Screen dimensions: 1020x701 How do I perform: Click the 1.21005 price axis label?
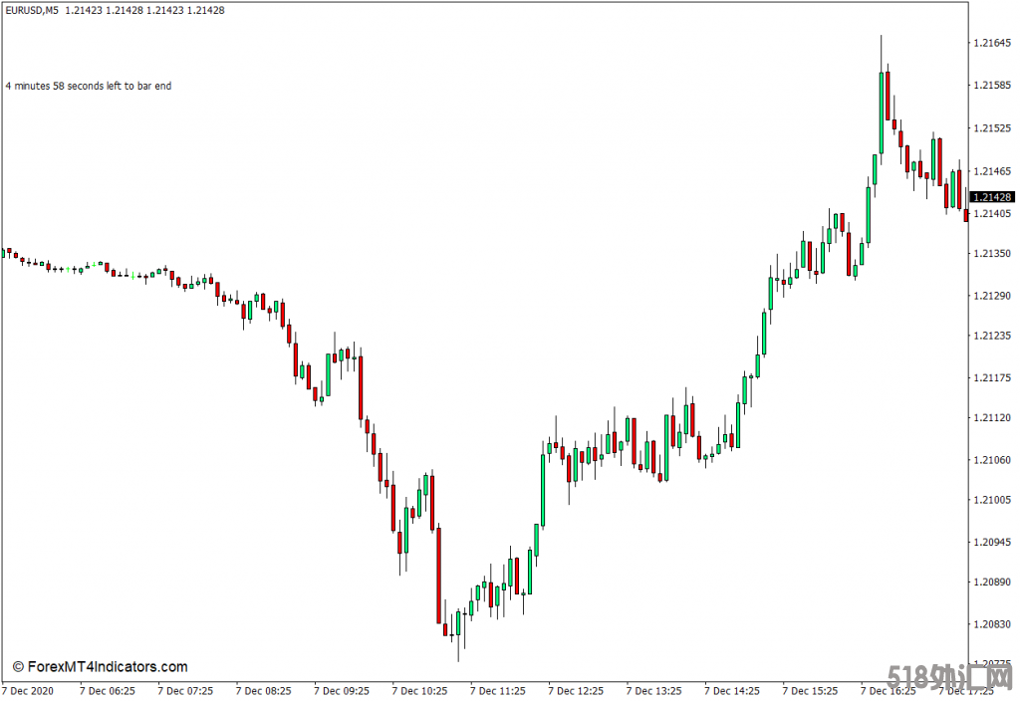click(x=993, y=500)
